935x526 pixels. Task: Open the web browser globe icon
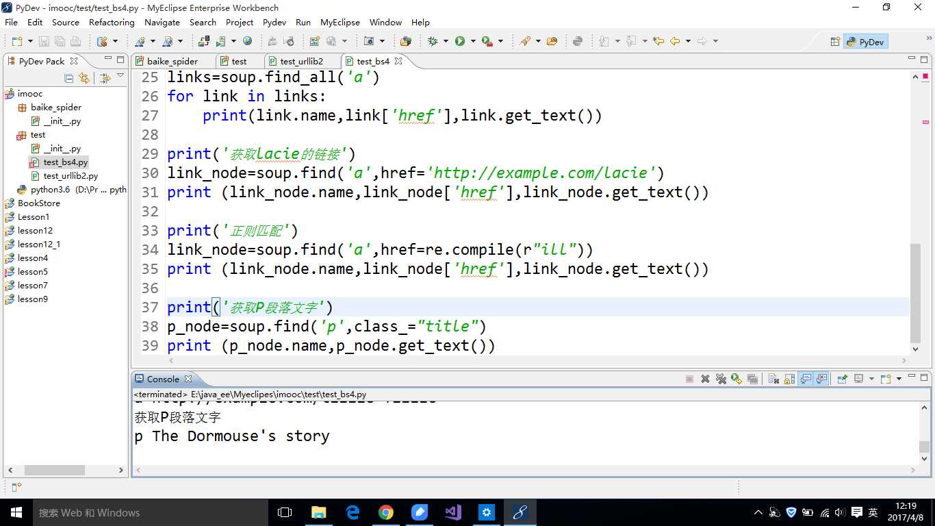[247, 42]
